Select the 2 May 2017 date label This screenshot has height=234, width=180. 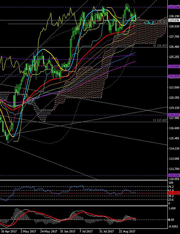(x=28, y=231)
